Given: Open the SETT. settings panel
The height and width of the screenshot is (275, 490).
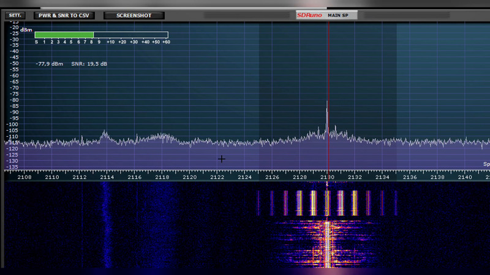Looking at the screenshot, I should [x=15, y=15].
